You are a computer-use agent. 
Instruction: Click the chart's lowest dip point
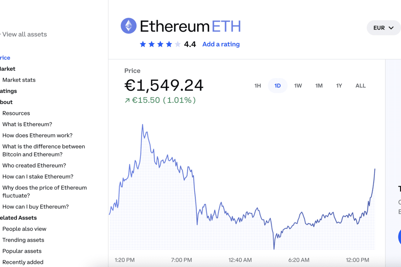[274, 248]
